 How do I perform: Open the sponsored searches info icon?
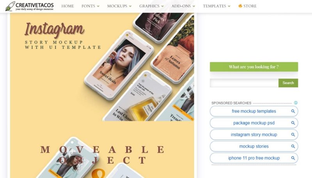(x=296, y=103)
